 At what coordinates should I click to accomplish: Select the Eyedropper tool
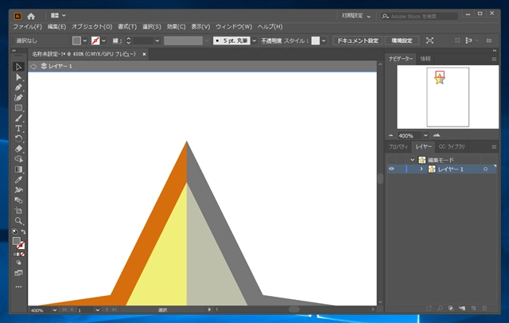[x=18, y=180]
